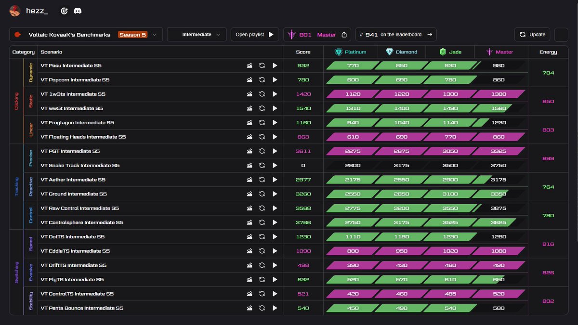
Task: Play VT Popcorn Intermediate S5 scenario
Action: click(275, 80)
